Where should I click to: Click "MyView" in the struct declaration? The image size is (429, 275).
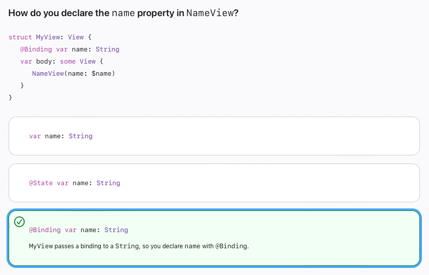click(x=48, y=37)
